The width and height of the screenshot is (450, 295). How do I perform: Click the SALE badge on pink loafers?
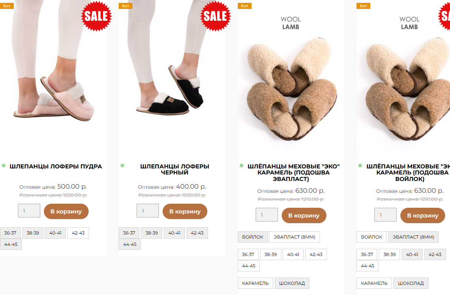point(96,16)
